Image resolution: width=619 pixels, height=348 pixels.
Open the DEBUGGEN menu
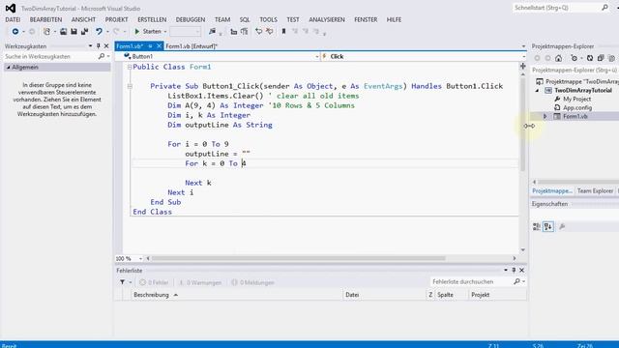point(191,19)
